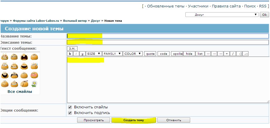Toggle the Включить смайлы checkbox
The width and height of the screenshot is (270, 128).
point(70,107)
